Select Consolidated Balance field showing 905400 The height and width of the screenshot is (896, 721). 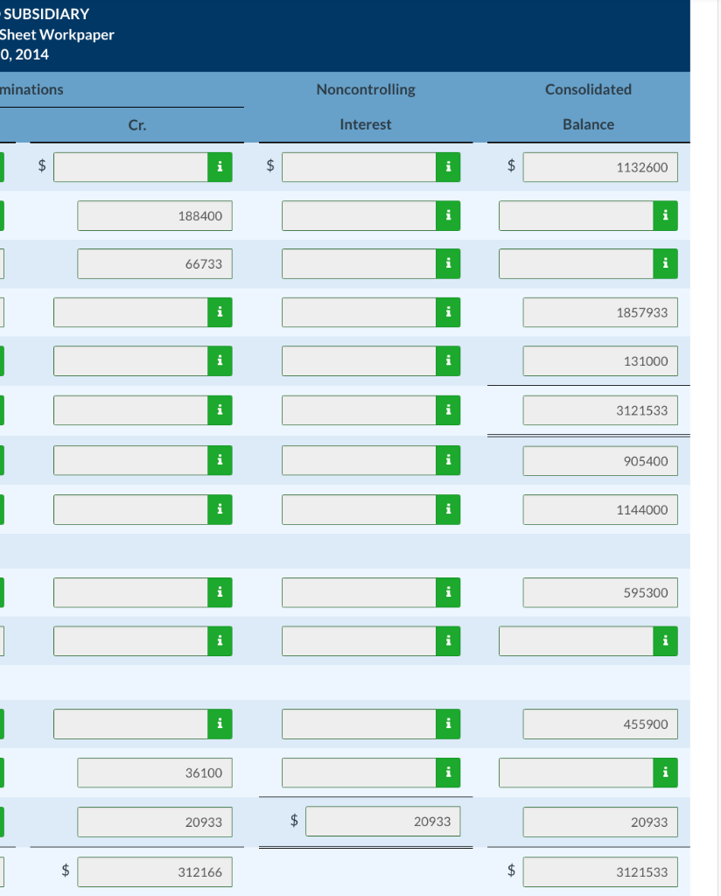600,460
